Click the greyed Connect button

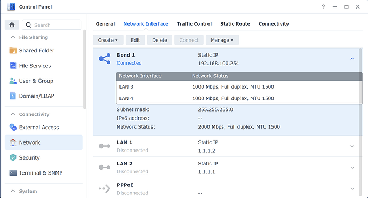pyautogui.click(x=189, y=40)
